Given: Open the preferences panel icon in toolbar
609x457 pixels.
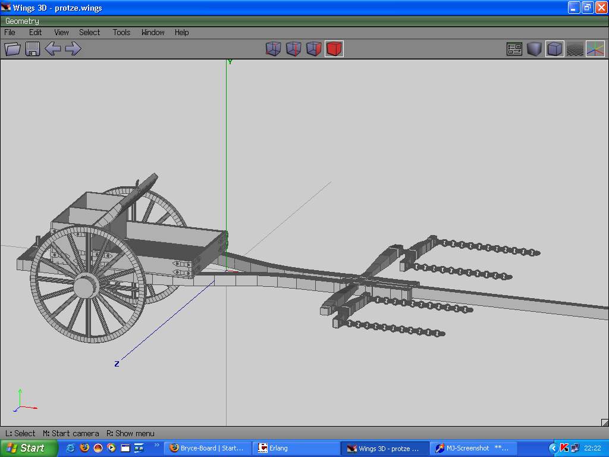Looking at the screenshot, I should pyautogui.click(x=514, y=49).
